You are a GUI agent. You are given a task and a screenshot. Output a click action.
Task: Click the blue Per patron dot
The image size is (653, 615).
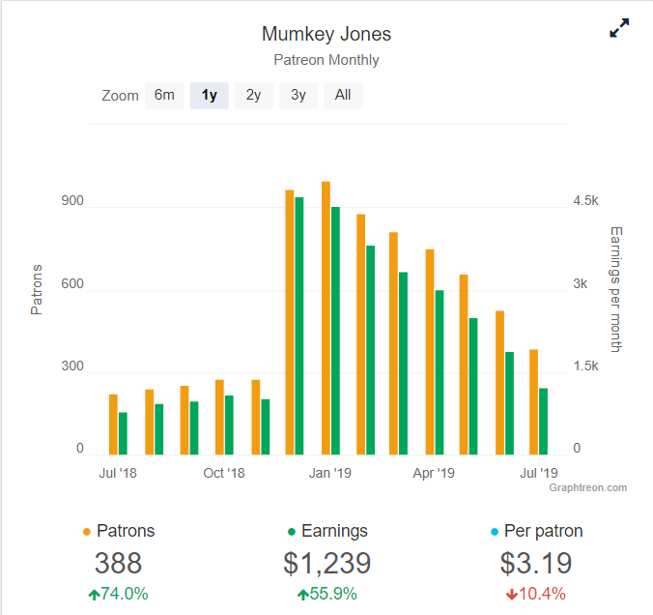pos(495,532)
